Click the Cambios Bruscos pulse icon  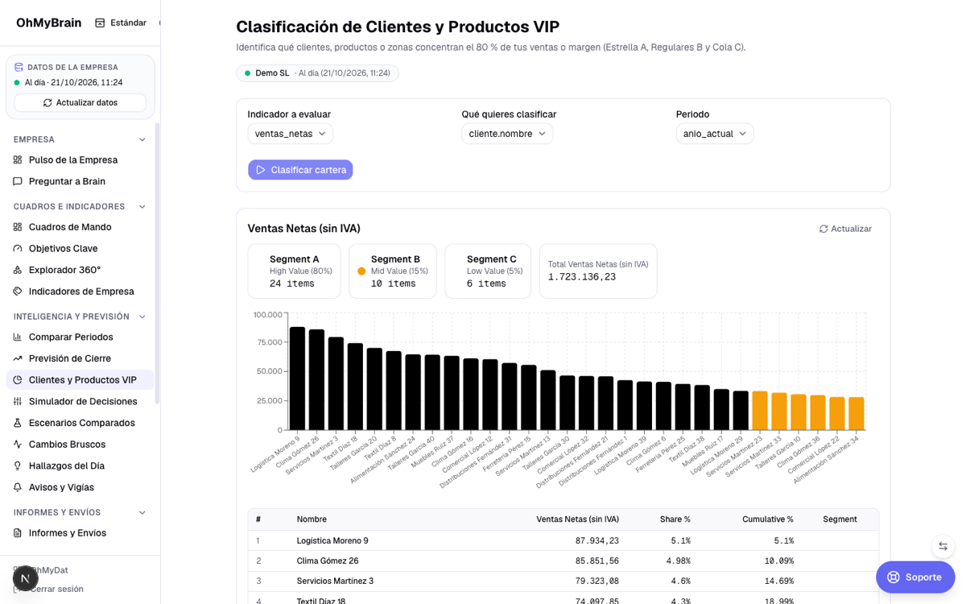(18, 445)
